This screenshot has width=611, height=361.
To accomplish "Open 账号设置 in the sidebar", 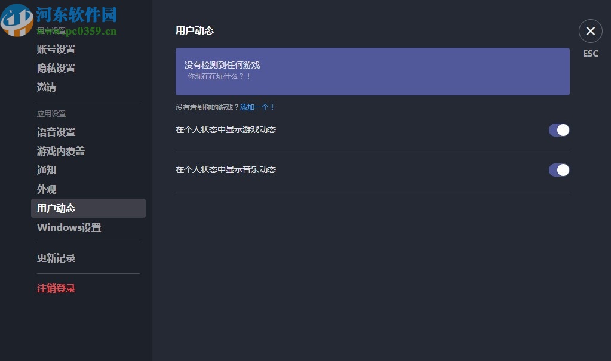I will click(x=56, y=49).
